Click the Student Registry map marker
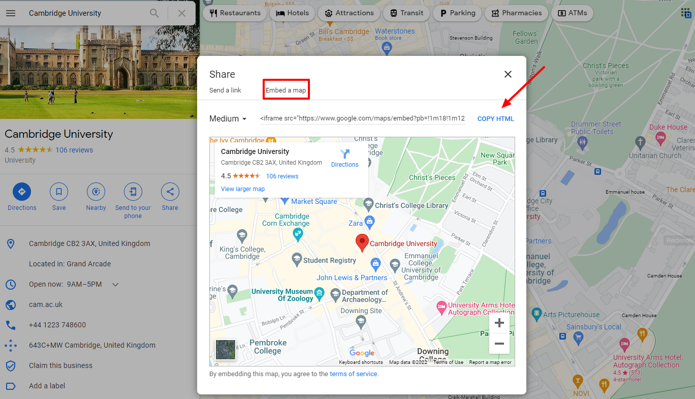This screenshot has height=399, width=695. click(x=297, y=260)
